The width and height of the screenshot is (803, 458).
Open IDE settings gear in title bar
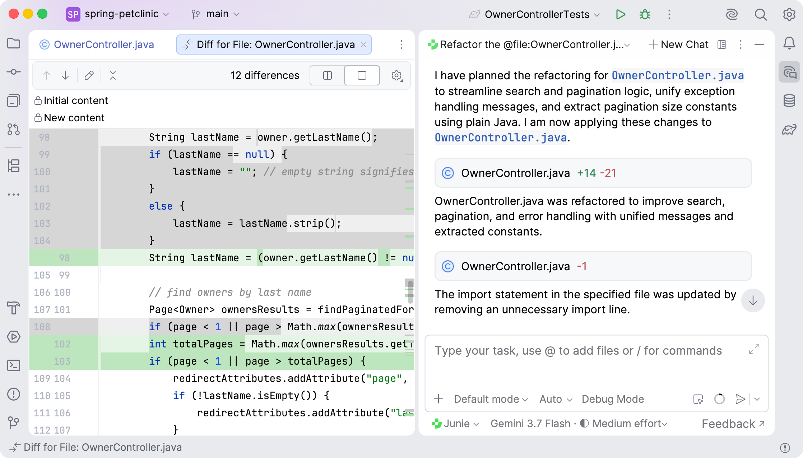(789, 14)
